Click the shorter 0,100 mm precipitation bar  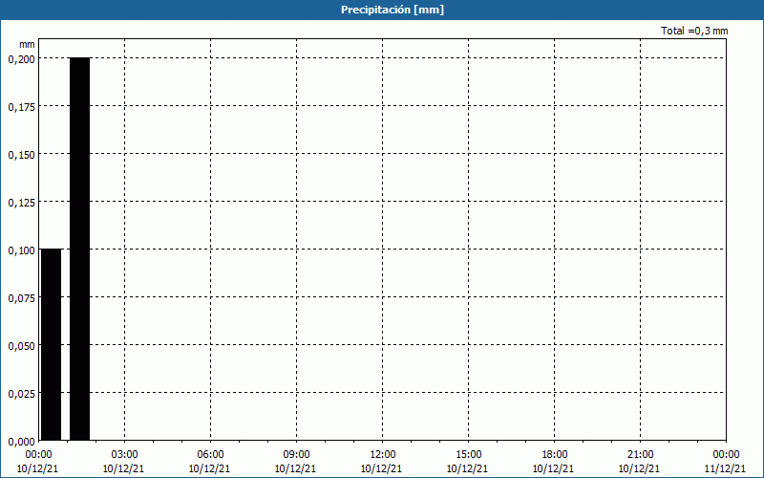51,344
